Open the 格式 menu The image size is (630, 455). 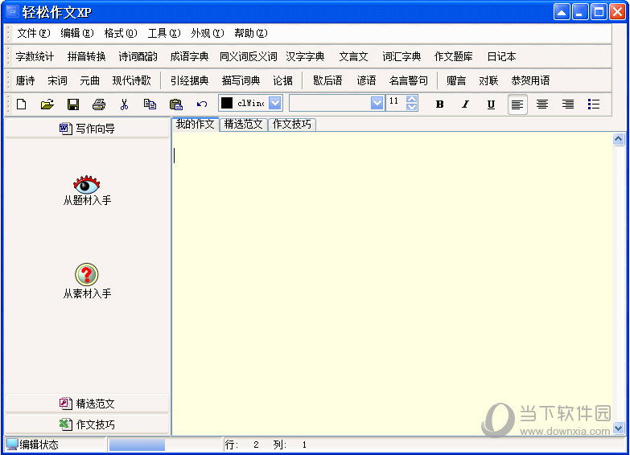pyautogui.click(x=121, y=33)
